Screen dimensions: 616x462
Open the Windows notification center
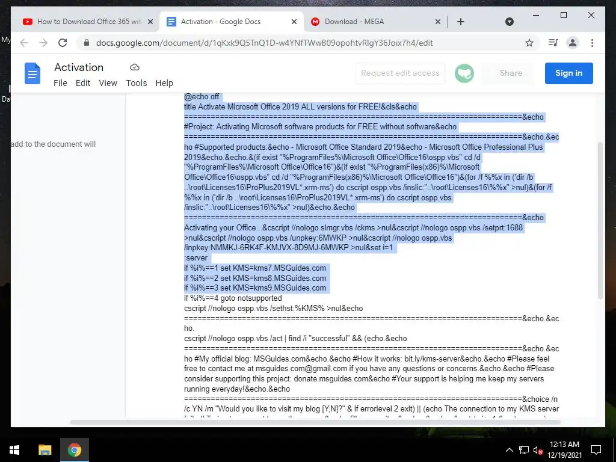596,450
